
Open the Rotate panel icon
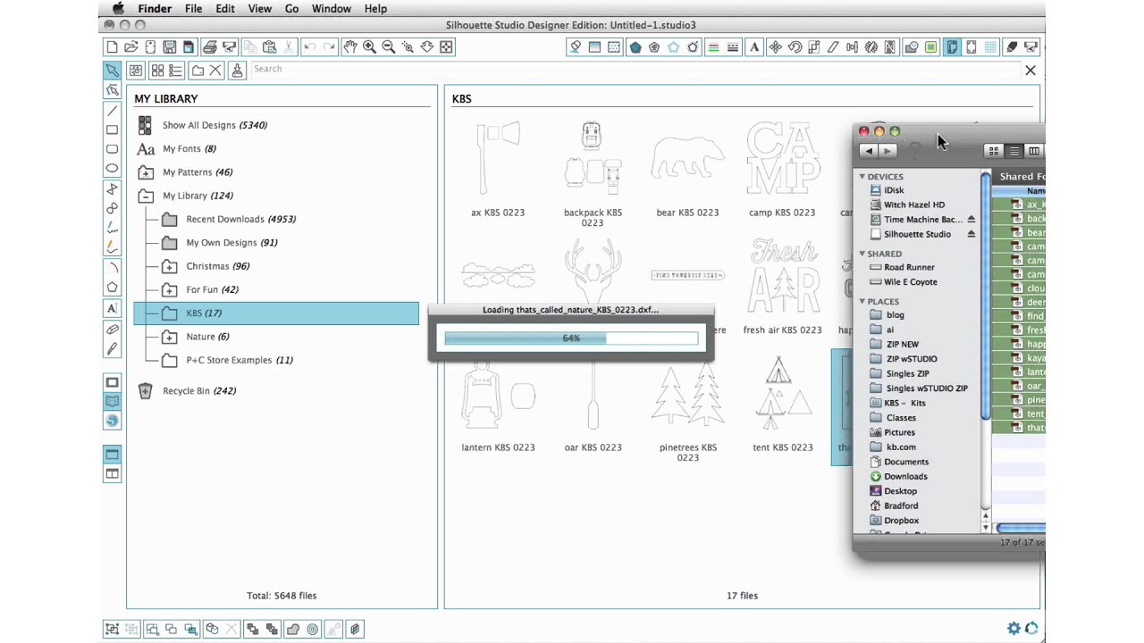[795, 46]
